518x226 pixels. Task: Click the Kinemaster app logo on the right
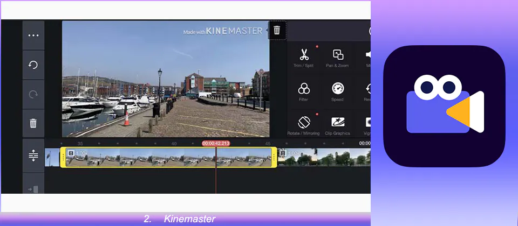[x=444, y=106]
